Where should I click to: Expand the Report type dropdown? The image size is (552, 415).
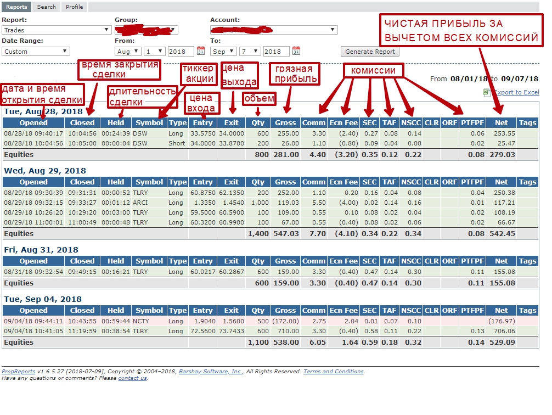(57, 30)
